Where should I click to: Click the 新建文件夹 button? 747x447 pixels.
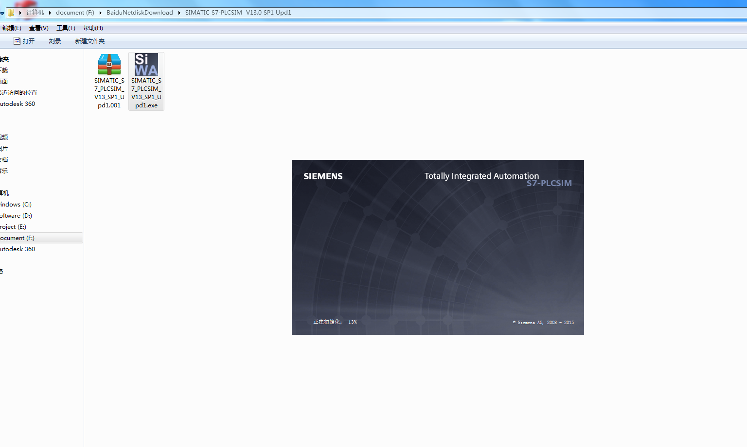pos(90,41)
